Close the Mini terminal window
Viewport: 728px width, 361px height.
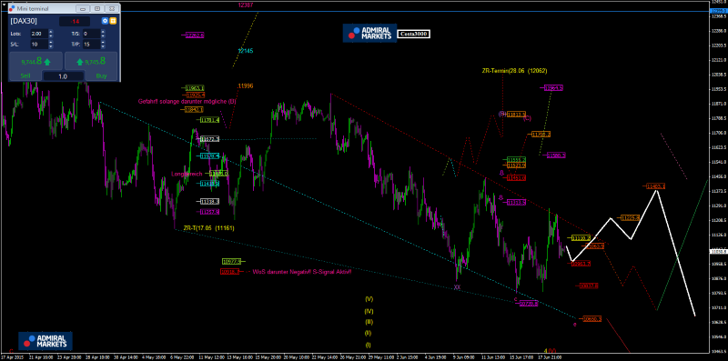[111, 8]
